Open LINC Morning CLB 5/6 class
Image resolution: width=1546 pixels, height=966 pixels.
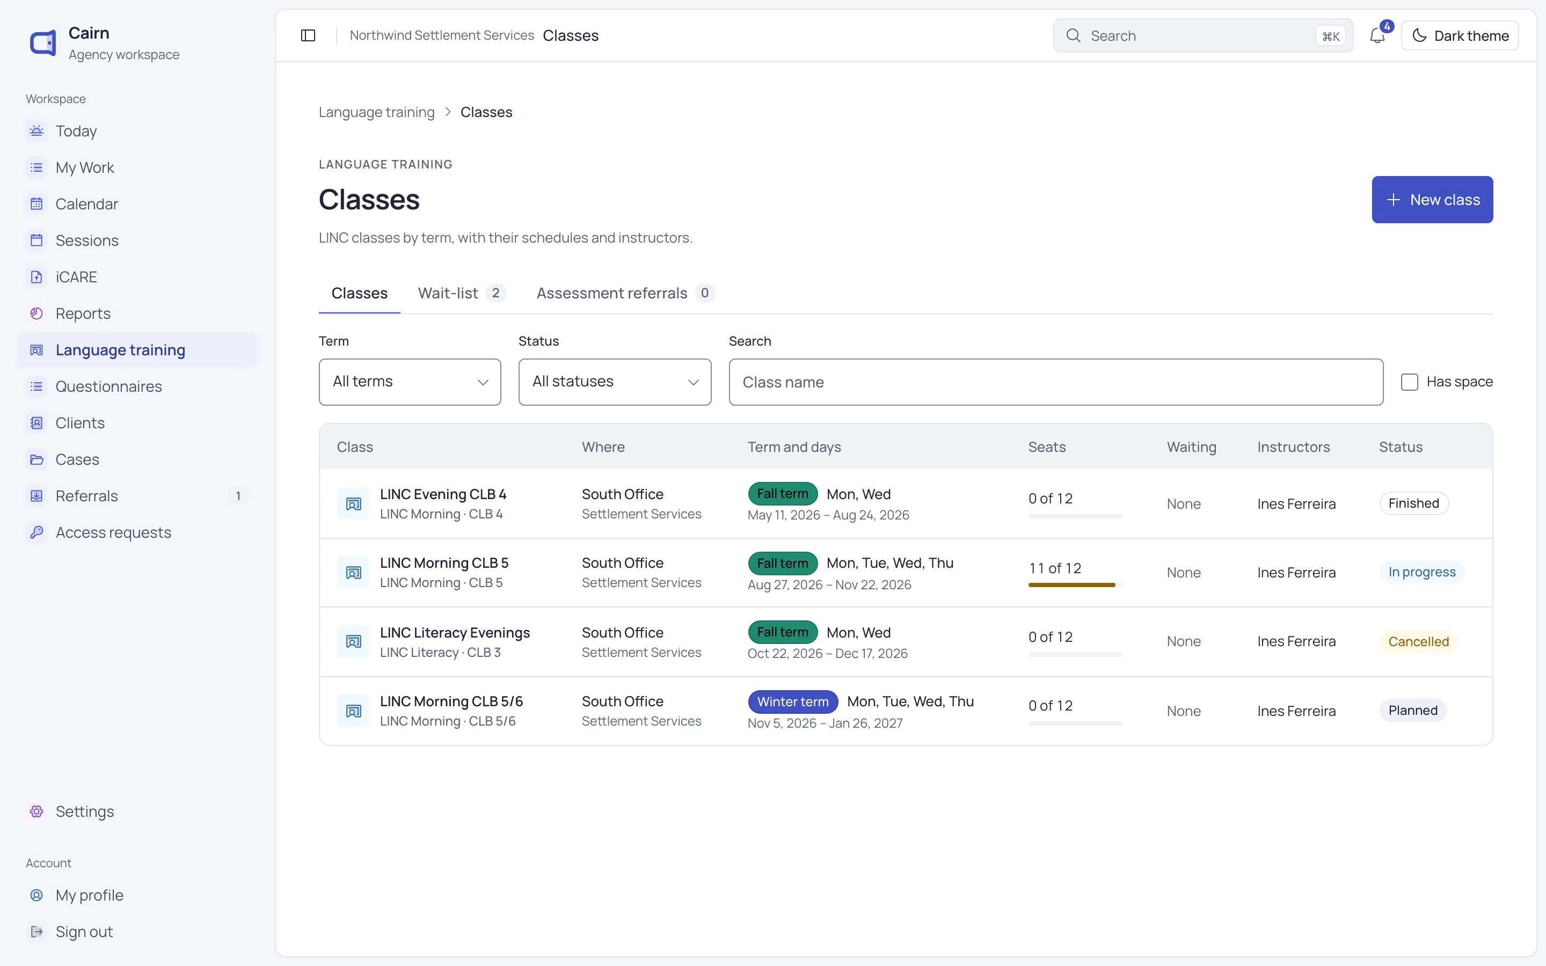(451, 701)
